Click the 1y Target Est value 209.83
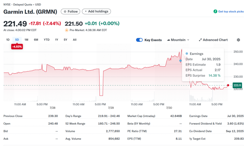This screenshot has width=249, height=146. pos(239,139)
